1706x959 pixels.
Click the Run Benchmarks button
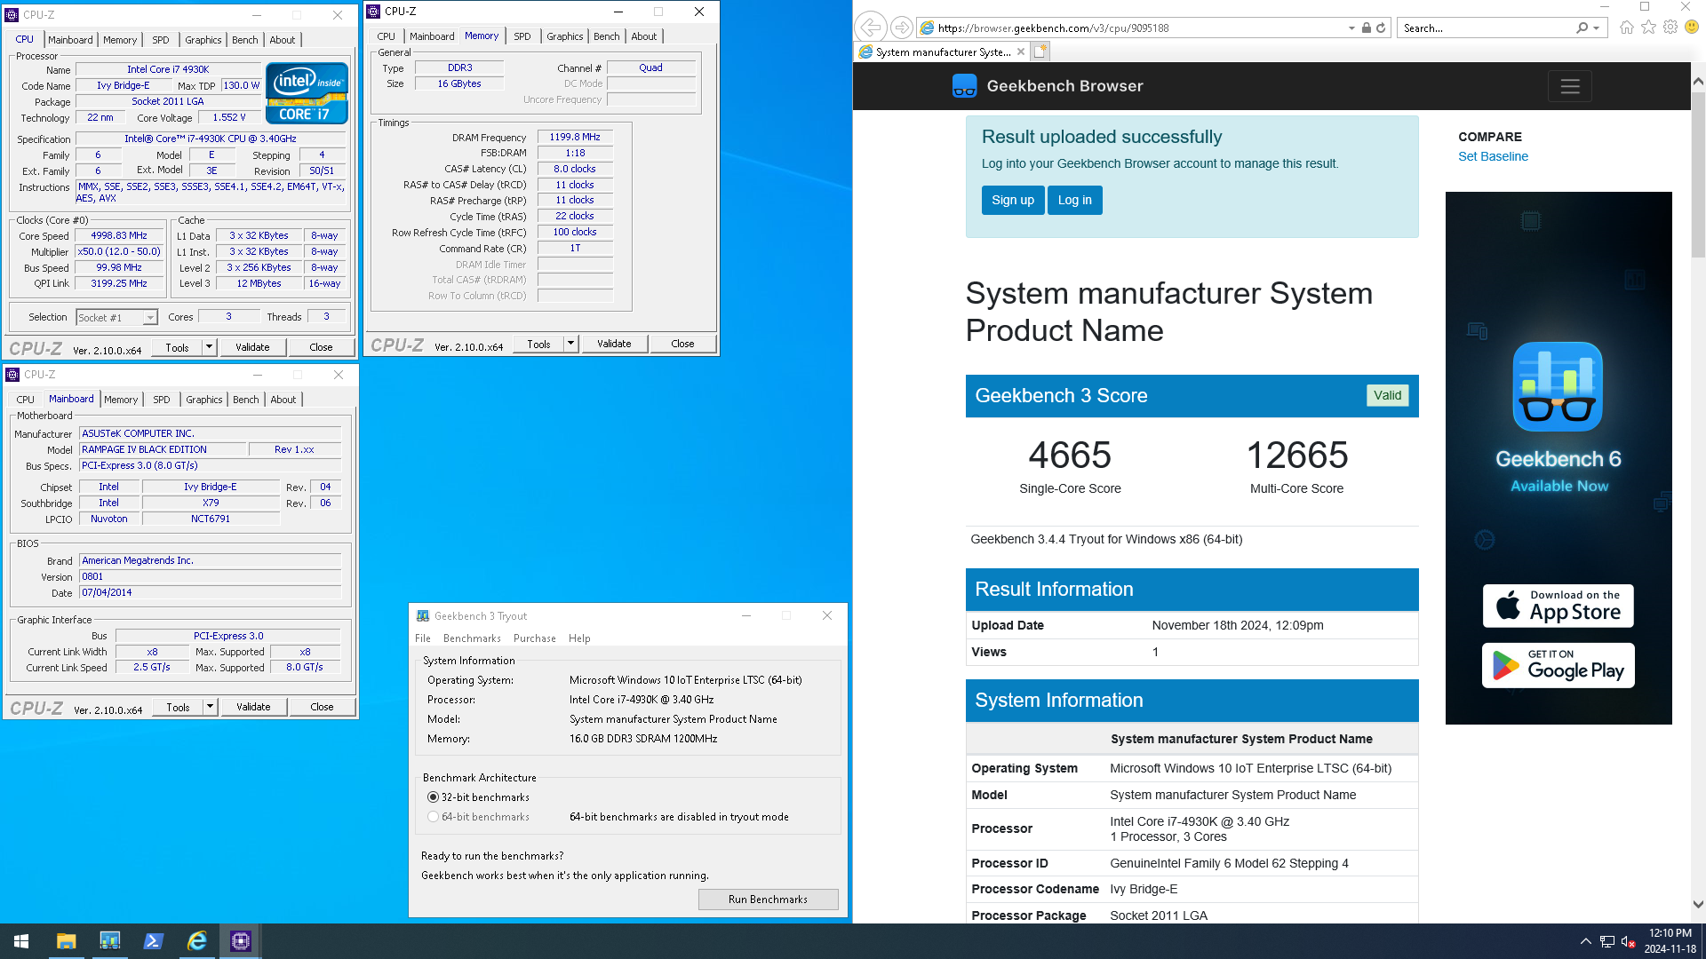coord(768,900)
